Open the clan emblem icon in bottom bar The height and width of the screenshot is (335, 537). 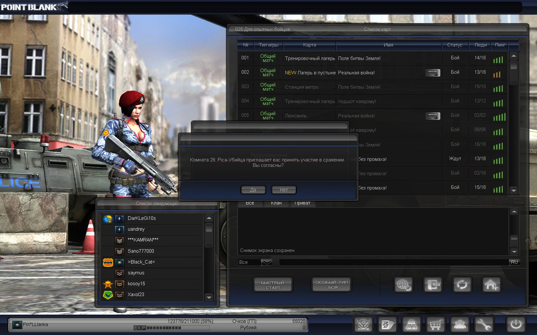(363, 325)
